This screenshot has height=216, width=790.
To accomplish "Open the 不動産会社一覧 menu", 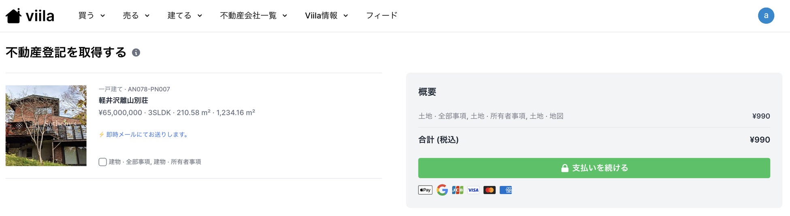I will [253, 16].
